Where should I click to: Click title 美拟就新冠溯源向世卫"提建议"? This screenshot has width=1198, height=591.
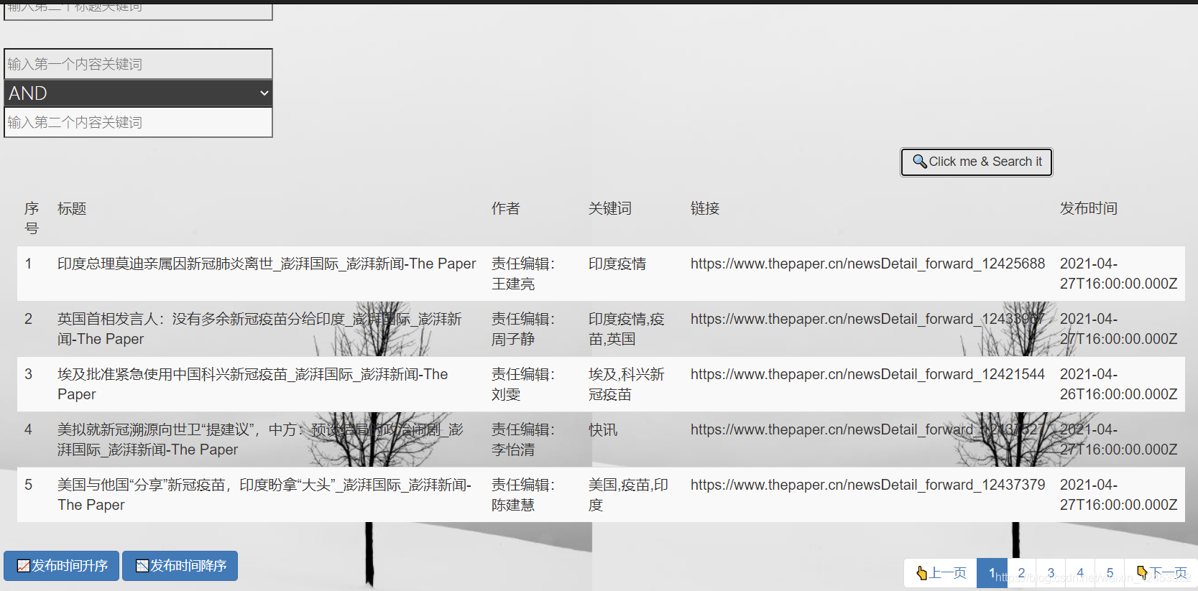coord(260,439)
